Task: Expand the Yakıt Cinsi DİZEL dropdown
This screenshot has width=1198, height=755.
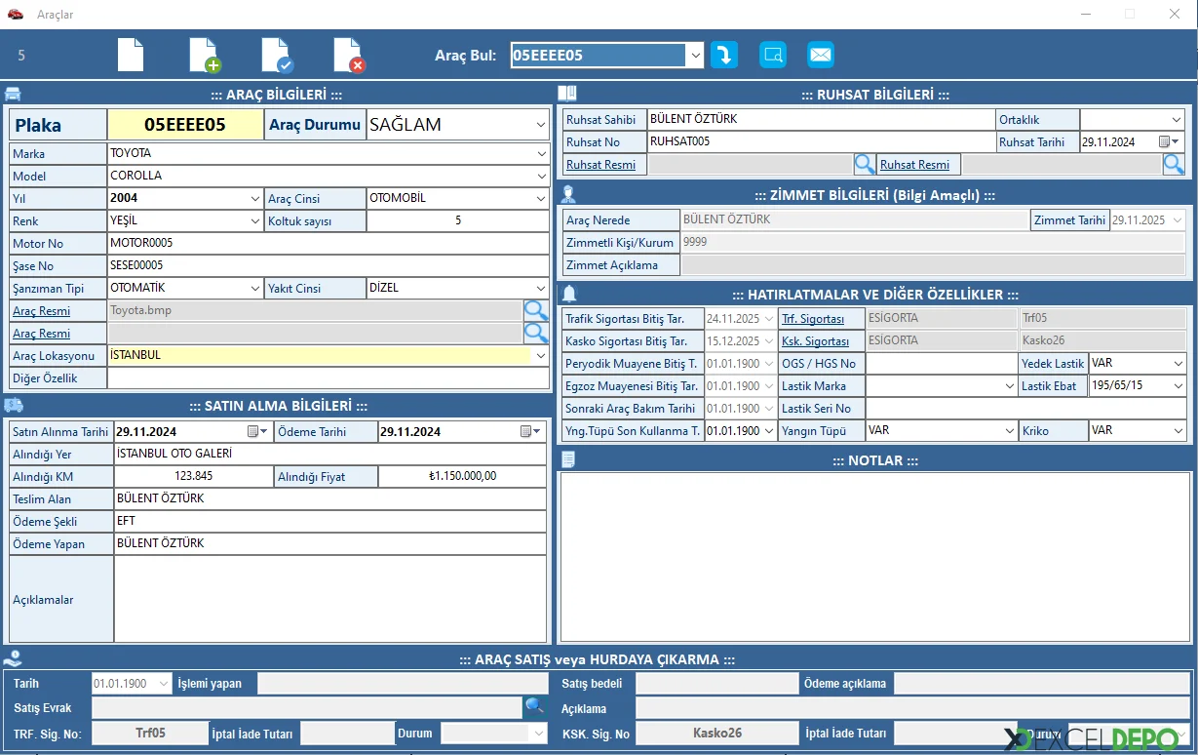Action: (541, 289)
